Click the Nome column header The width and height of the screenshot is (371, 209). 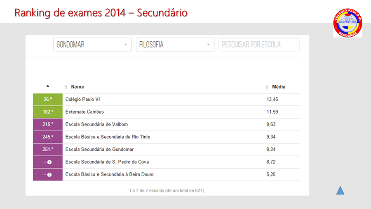point(77,87)
